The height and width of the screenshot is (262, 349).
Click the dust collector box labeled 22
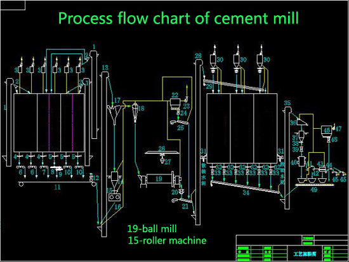tap(174, 104)
